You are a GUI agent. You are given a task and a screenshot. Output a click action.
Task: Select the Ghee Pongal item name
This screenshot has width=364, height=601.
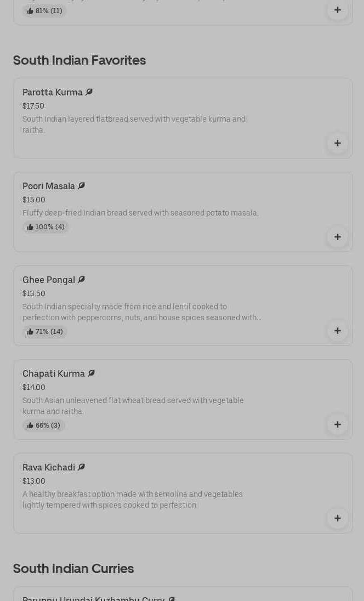[49, 280]
